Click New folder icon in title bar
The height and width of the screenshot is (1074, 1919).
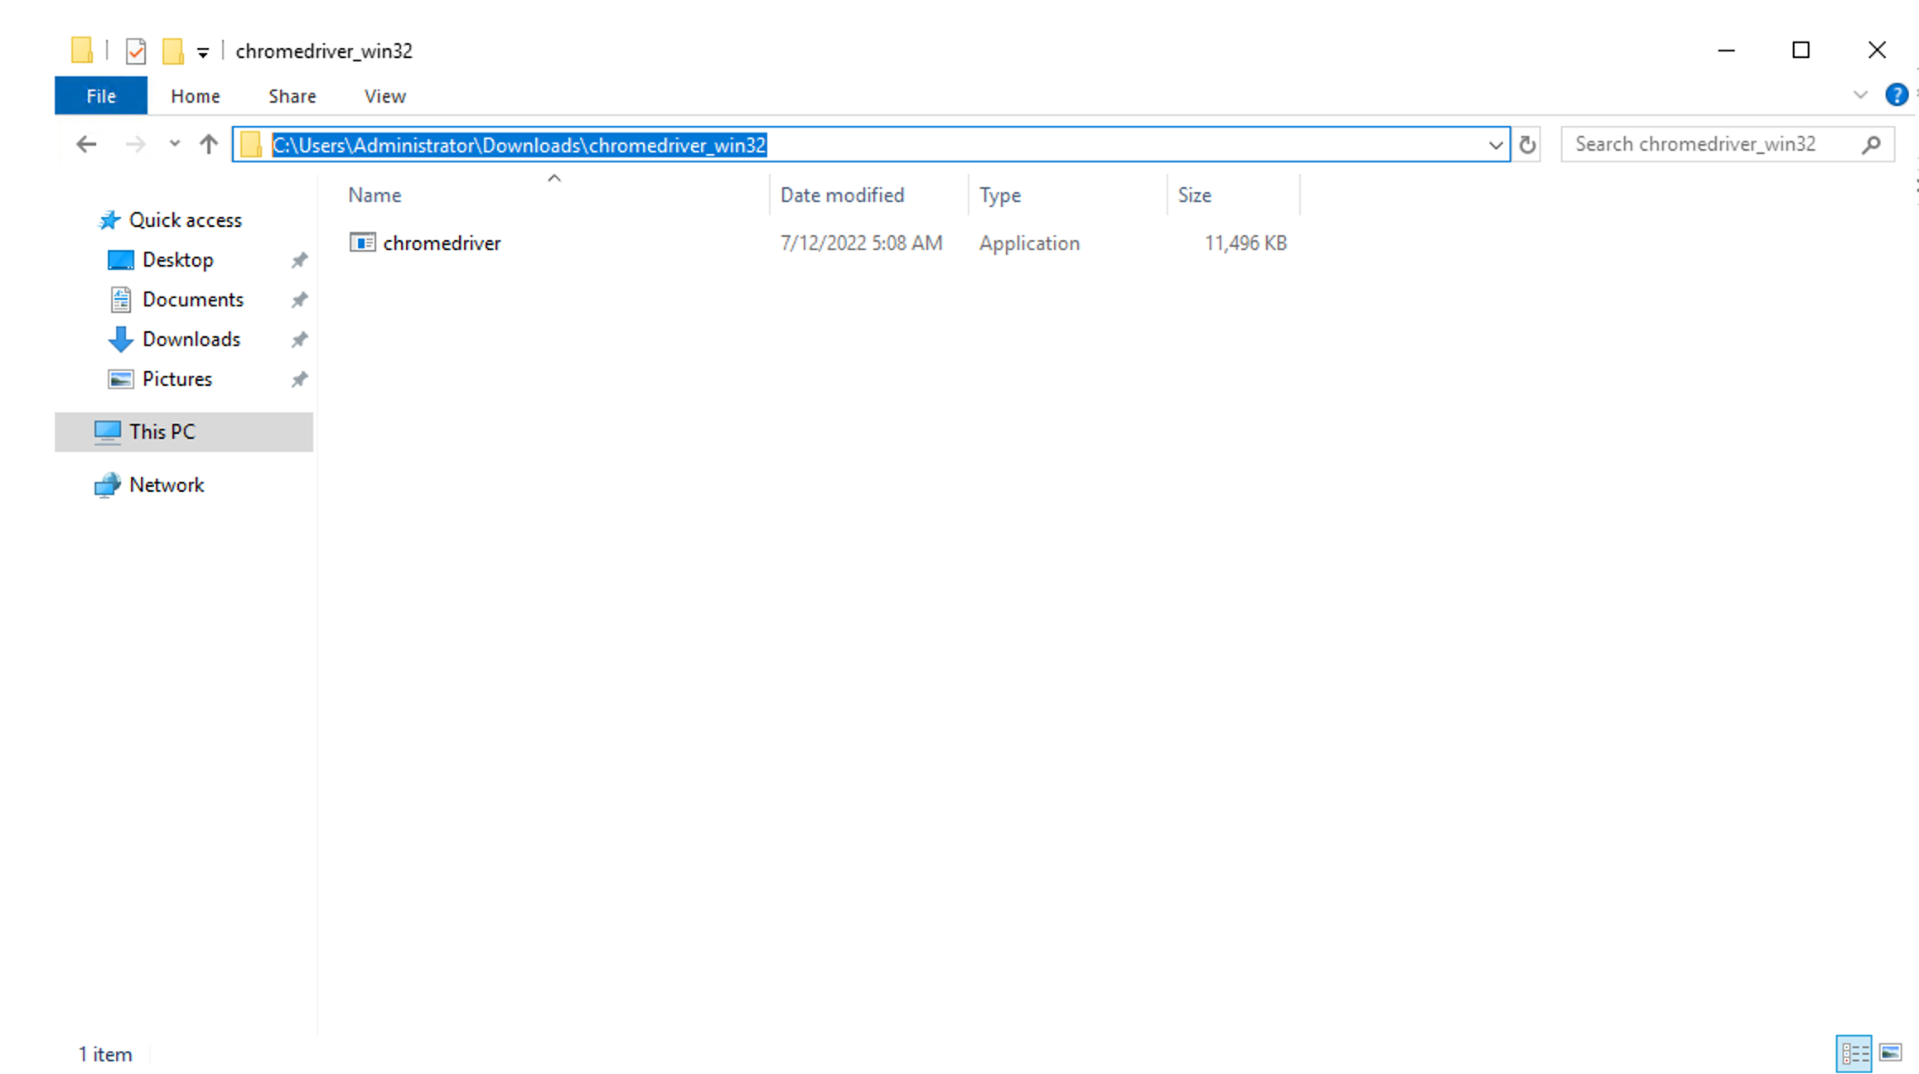tap(172, 51)
